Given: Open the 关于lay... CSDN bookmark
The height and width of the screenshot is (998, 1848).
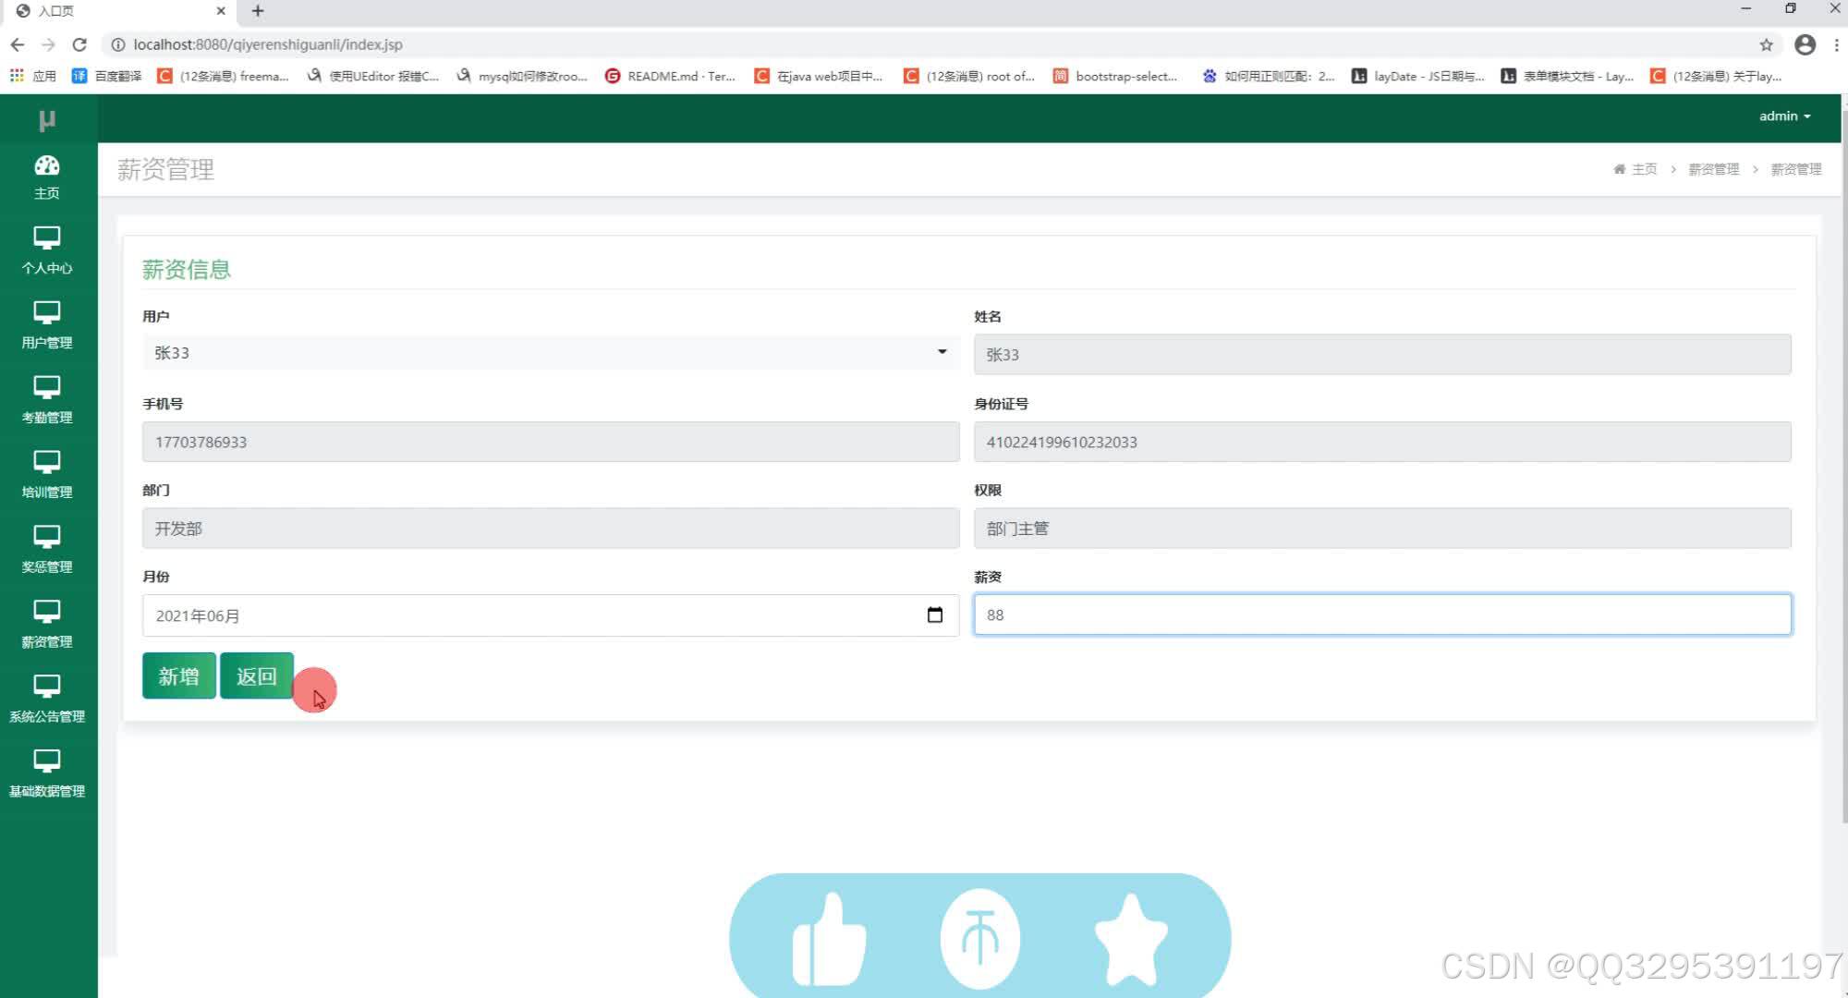Looking at the screenshot, I should 1716,76.
